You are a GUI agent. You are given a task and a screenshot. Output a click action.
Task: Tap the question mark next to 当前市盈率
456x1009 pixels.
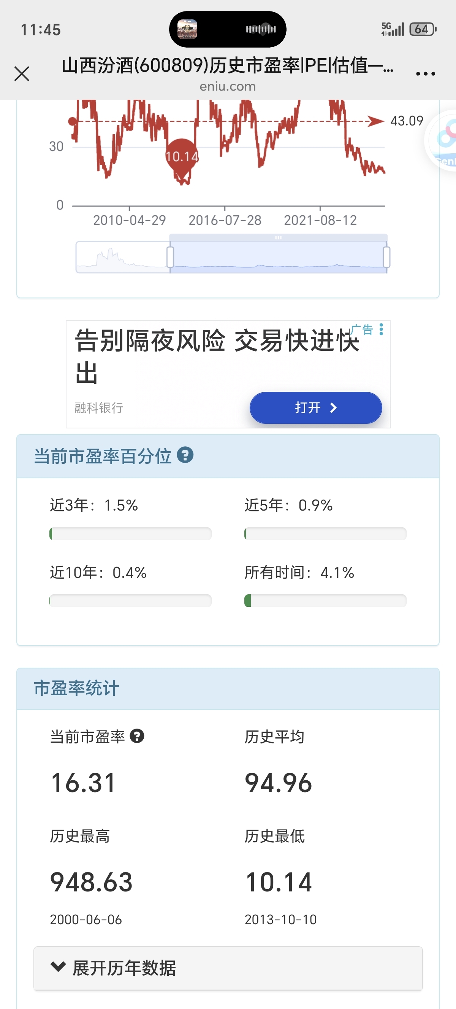[137, 736]
